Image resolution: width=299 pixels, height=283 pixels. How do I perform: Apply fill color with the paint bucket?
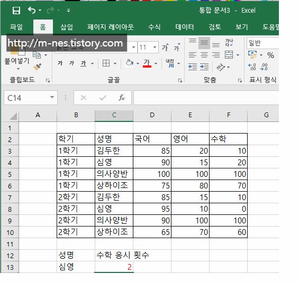(x=130, y=63)
